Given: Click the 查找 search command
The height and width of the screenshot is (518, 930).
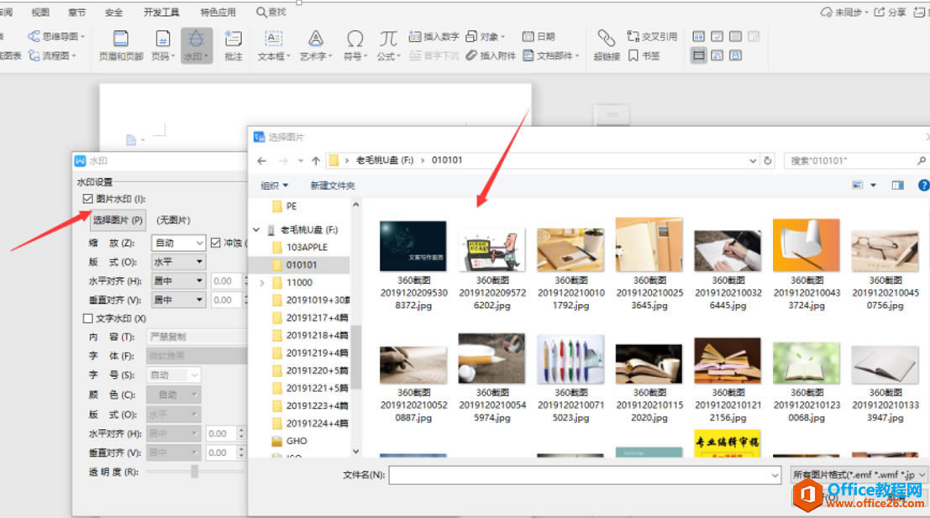Looking at the screenshot, I should 271,12.
